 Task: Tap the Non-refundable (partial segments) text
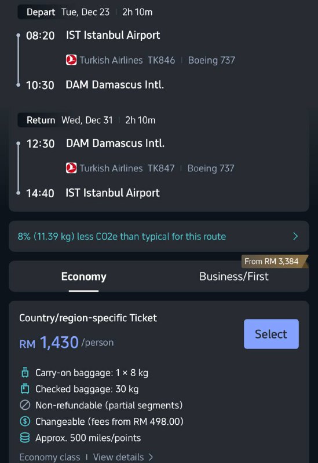(109, 405)
